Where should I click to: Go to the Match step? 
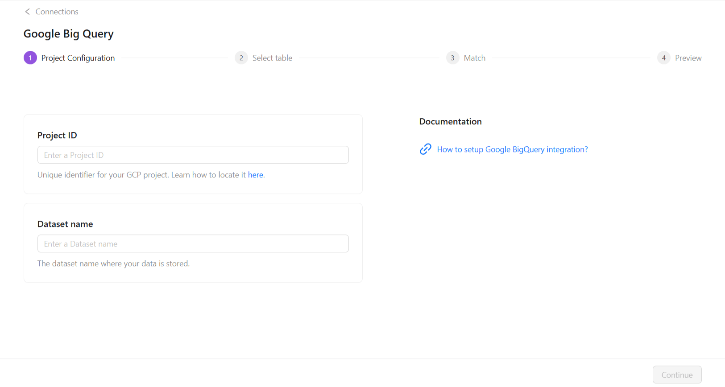(x=475, y=58)
